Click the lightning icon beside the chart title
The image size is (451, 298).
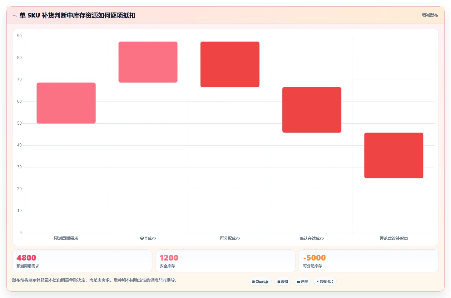[15, 16]
